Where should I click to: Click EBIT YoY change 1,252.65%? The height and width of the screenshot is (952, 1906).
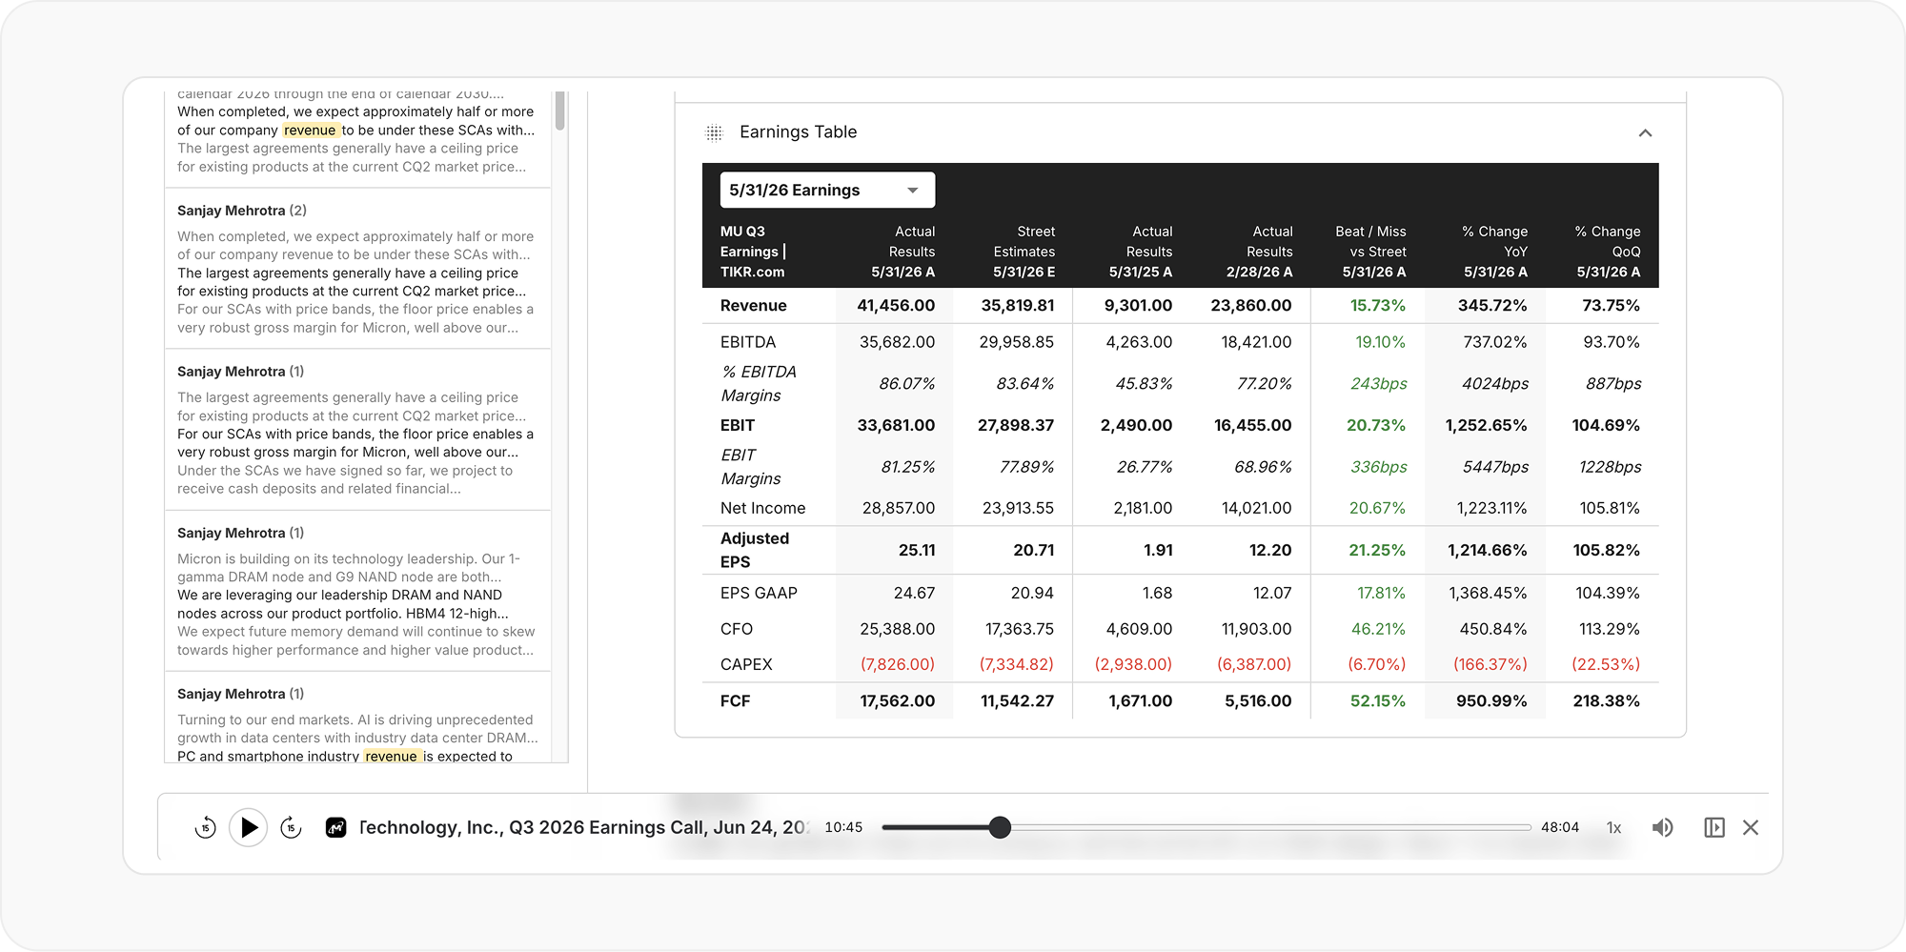1486,426
